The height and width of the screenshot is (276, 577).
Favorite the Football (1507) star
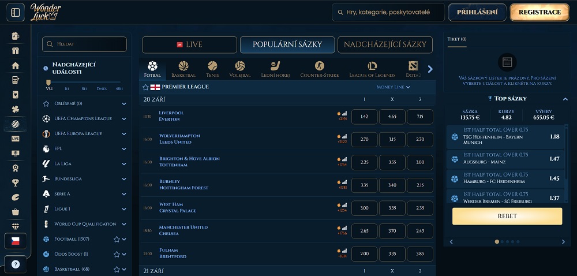117,239
